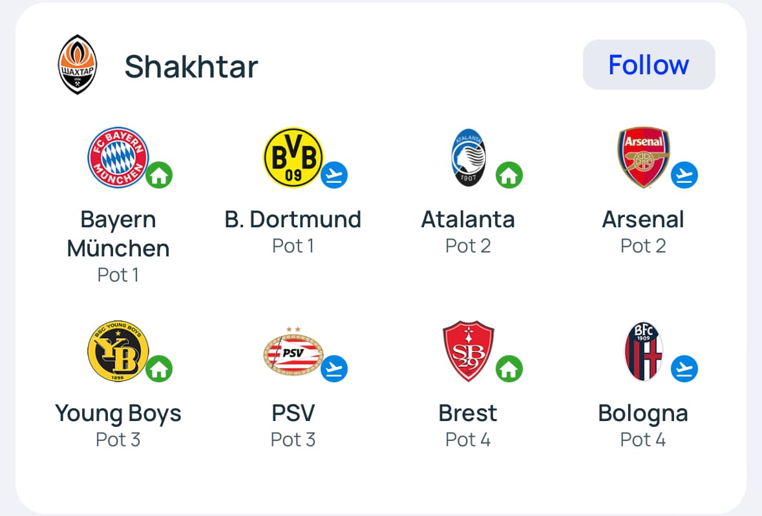Click the Bayern München team name
This screenshot has height=516, width=762.
tap(118, 234)
